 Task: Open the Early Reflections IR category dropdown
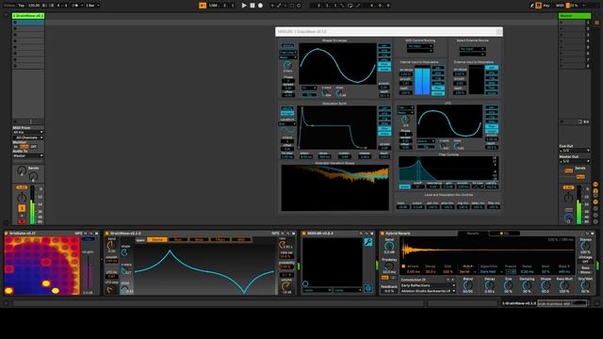point(428,285)
